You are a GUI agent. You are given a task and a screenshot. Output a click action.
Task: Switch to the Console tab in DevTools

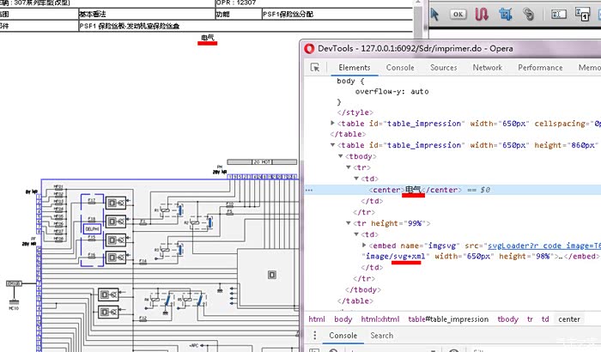point(400,67)
